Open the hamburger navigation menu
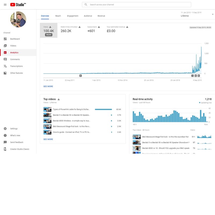 click(x=5, y=5)
